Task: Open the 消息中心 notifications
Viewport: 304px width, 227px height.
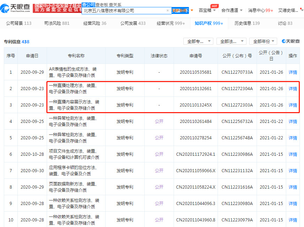Action: 260,10
